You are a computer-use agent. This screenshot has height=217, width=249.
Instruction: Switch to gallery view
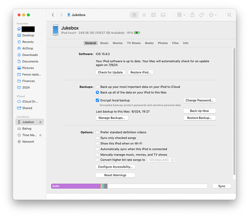[x=163, y=15]
